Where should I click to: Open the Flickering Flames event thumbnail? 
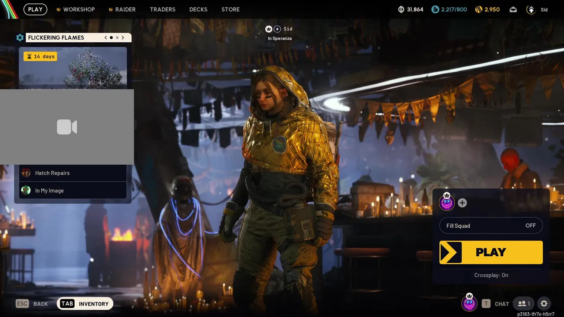coord(73,68)
